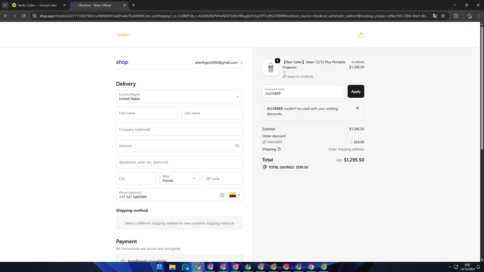The image size is (484, 272).
Task: Click the Total Savings tag icon
Action: click(x=265, y=167)
